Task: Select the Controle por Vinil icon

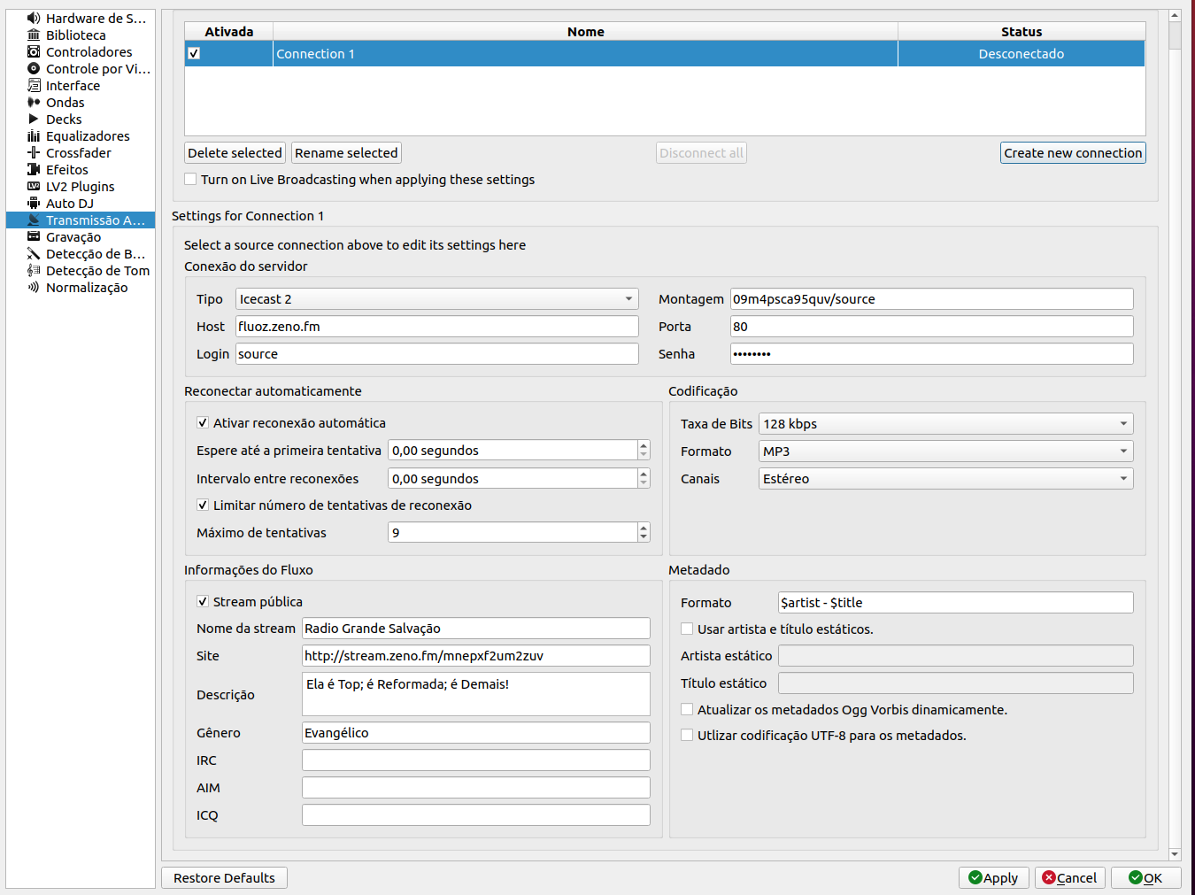Action: click(x=34, y=68)
